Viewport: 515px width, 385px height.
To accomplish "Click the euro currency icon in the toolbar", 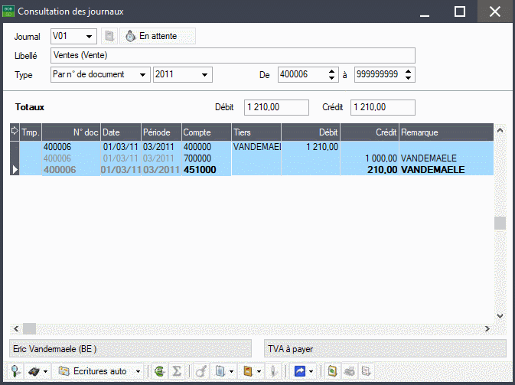I will click(159, 371).
